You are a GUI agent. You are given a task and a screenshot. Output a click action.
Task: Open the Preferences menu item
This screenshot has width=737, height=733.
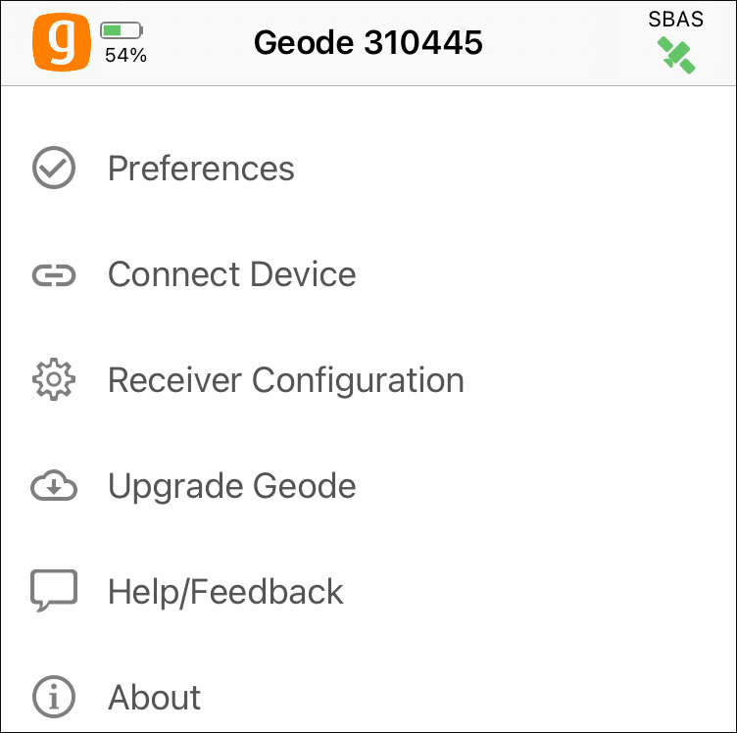(x=201, y=169)
